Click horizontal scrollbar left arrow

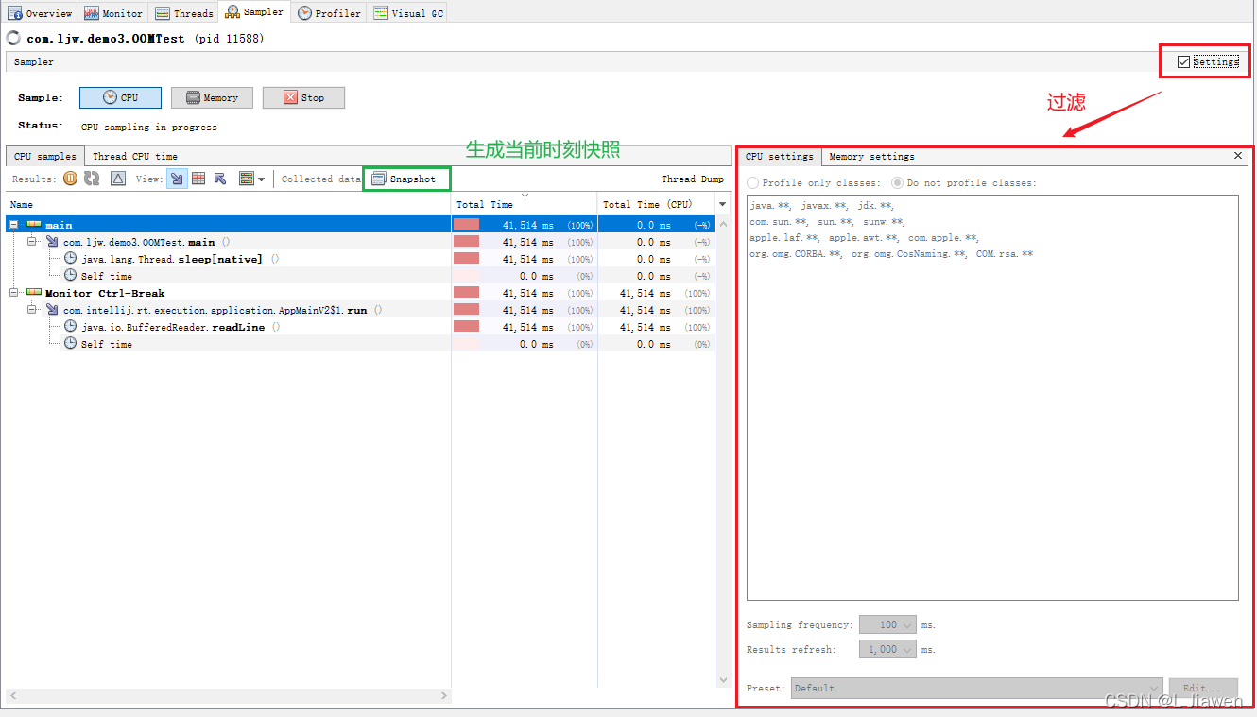(x=12, y=696)
